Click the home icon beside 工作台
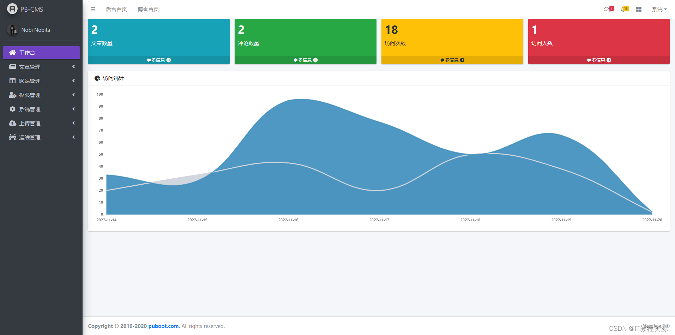675x335 pixels. [x=13, y=53]
